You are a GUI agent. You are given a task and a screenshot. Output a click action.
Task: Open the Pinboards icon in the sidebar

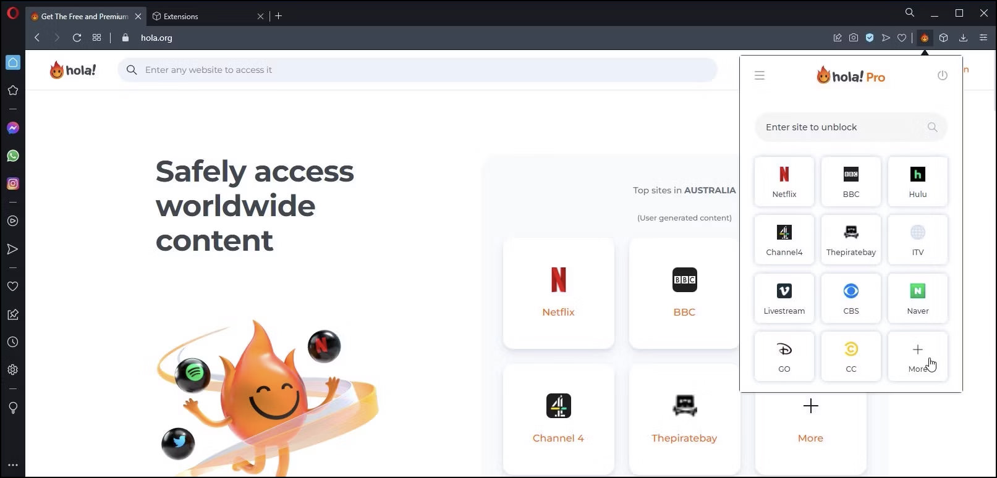[13, 314]
